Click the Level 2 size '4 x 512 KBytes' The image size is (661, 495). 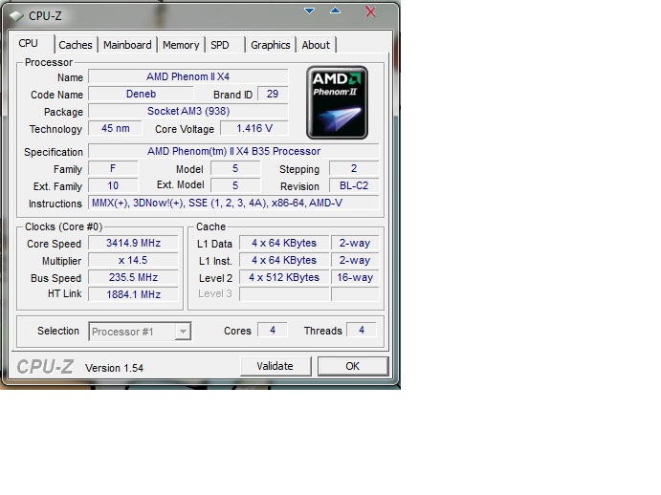[284, 278]
